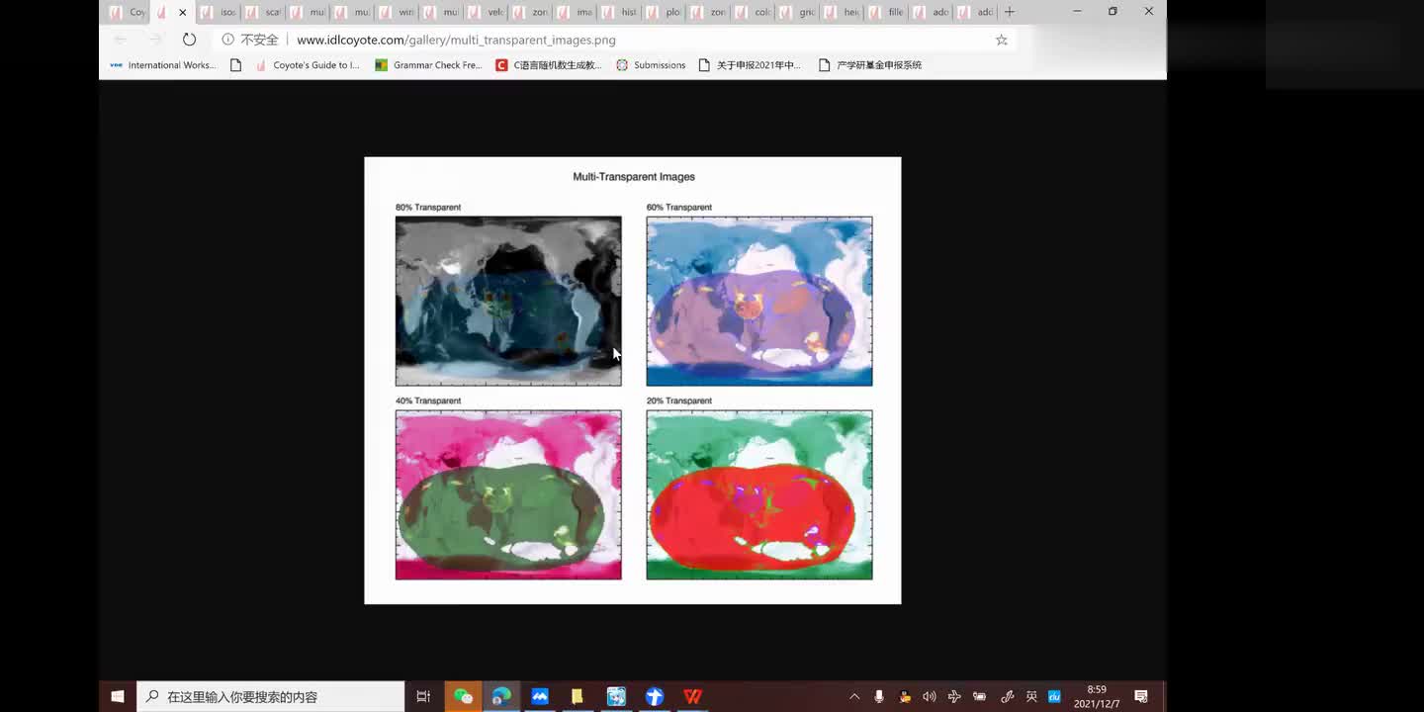Open the blue circular T app in taskbar
1424x712 pixels.
pos(654,696)
